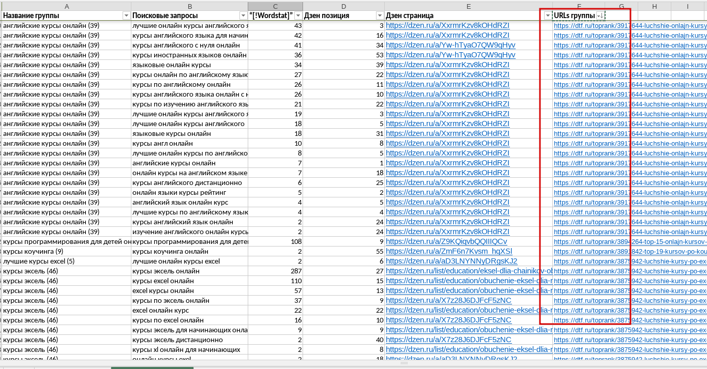Select query cell курсы коучинга онлайн

(189, 251)
